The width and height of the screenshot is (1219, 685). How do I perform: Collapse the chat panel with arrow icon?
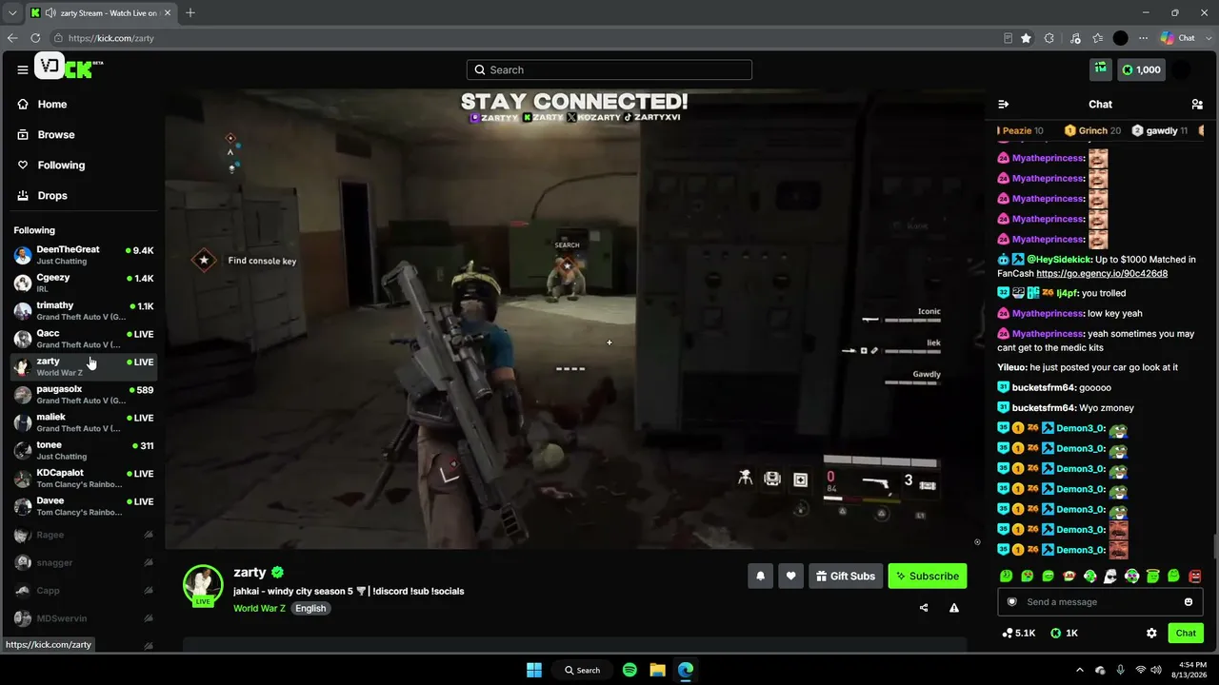tap(1003, 105)
